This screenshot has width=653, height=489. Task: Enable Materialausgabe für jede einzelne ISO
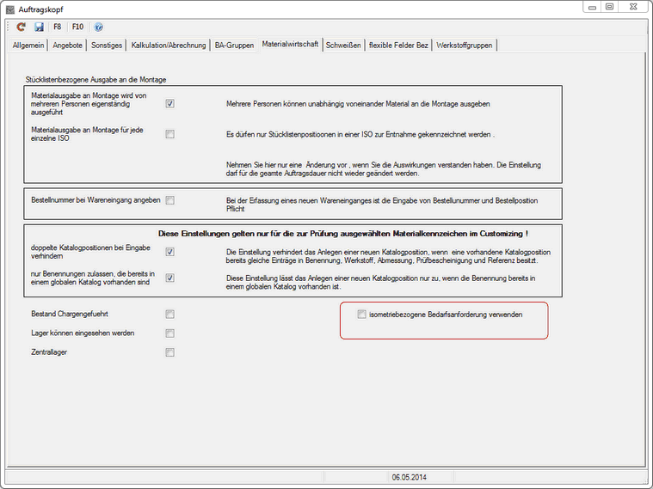point(170,134)
